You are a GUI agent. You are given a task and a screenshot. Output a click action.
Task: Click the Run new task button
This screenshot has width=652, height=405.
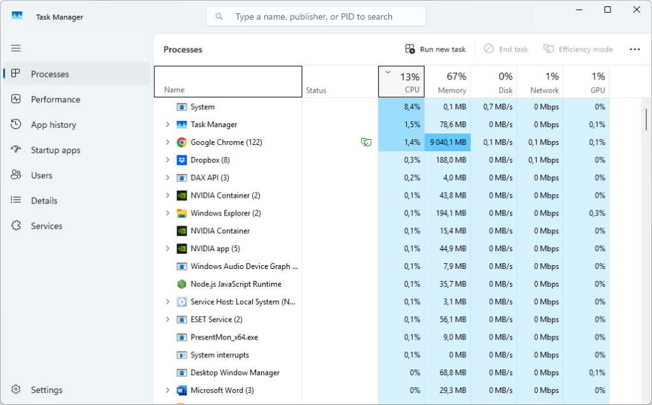(436, 49)
